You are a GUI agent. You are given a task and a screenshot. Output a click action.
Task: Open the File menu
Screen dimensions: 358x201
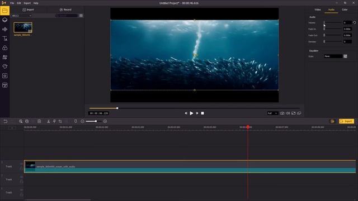pos(12,3)
